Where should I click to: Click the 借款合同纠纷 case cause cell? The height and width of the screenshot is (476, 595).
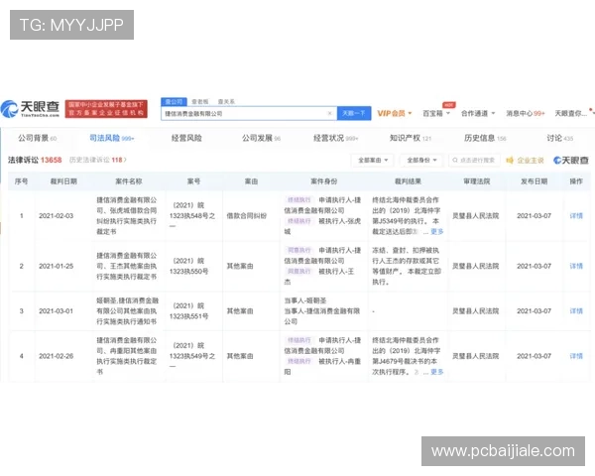(x=247, y=215)
